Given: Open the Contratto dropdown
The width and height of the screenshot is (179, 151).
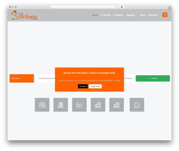Looking at the screenshot, I should pos(22,79).
